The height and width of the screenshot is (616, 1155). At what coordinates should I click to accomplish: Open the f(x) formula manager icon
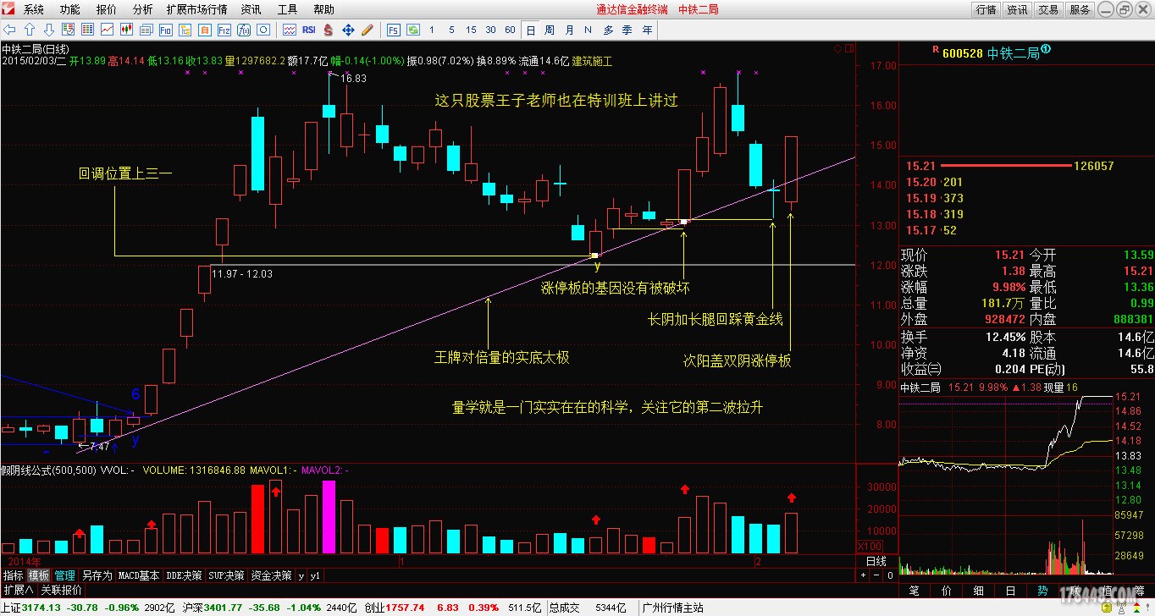click(x=243, y=30)
